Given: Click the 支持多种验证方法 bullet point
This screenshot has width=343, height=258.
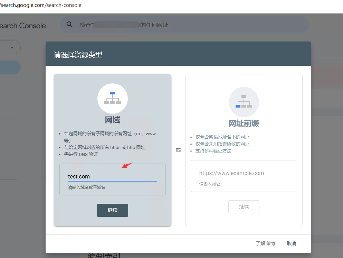Looking at the screenshot, I should 213,151.
